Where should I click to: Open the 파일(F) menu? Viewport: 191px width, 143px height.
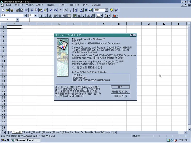[9, 5]
